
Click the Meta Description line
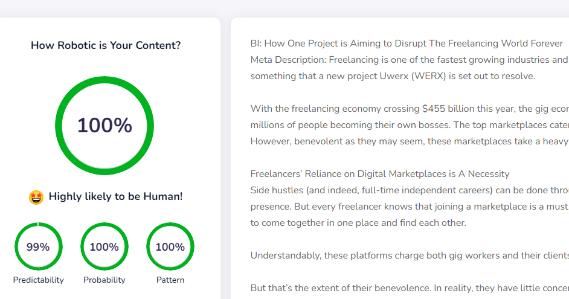tap(409, 60)
